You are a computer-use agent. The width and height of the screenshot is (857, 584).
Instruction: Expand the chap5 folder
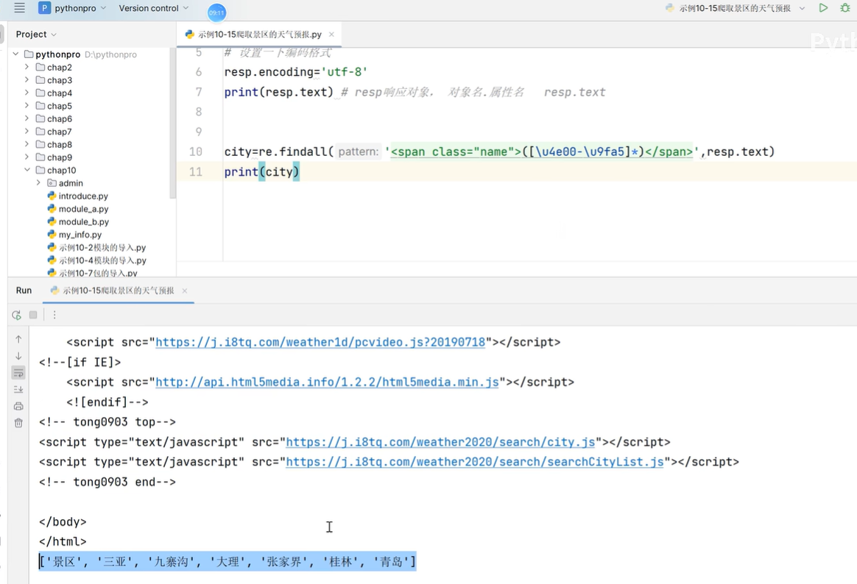pyautogui.click(x=27, y=106)
